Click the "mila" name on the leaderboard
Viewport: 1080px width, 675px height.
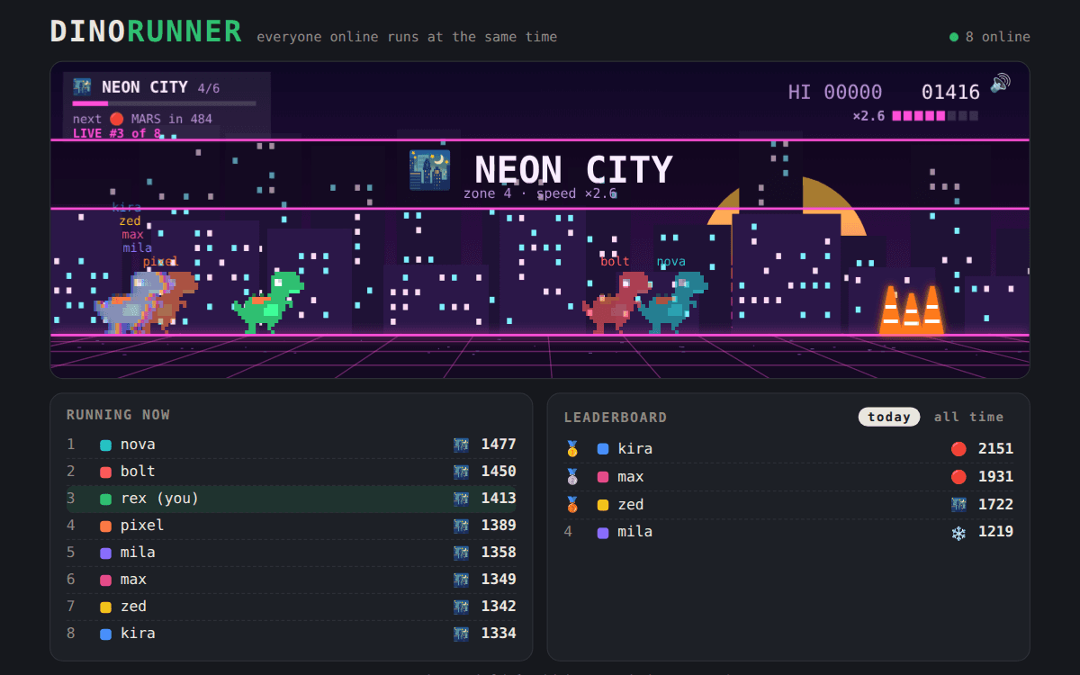635,532
